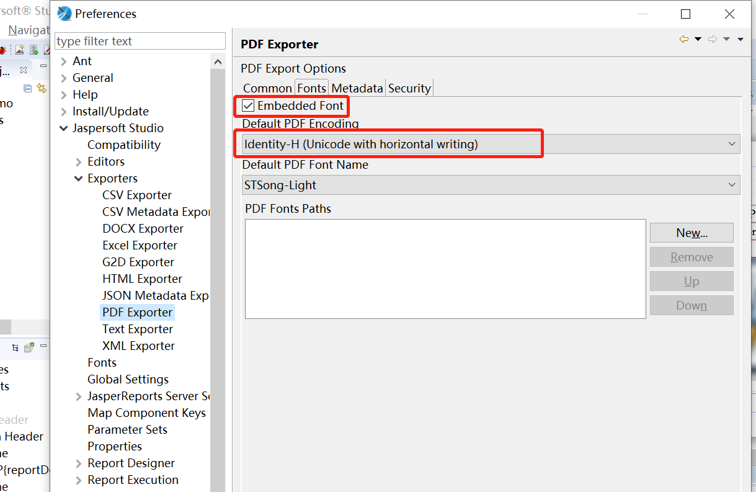Viewport: 756px width, 492px height.
Task: Click the bug debug icon in Studio toolbar
Action: click(3, 50)
